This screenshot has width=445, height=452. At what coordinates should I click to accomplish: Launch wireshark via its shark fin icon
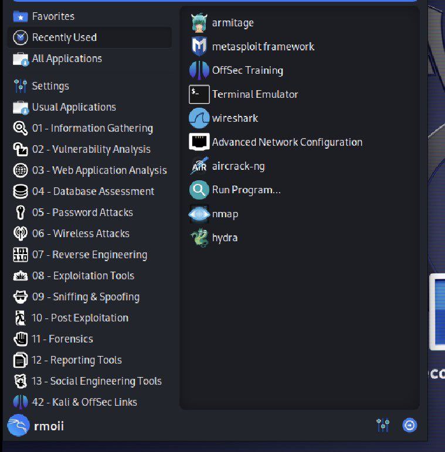199,118
